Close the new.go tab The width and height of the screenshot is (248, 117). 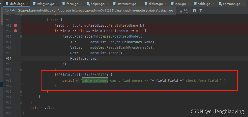click(x=189, y=4)
